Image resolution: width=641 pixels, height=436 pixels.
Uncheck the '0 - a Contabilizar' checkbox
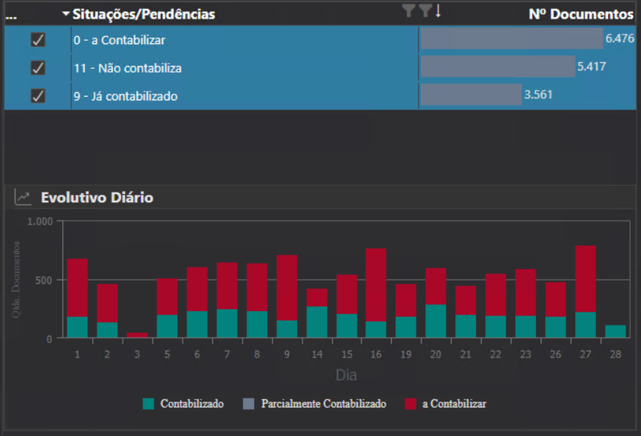(38, 40)
